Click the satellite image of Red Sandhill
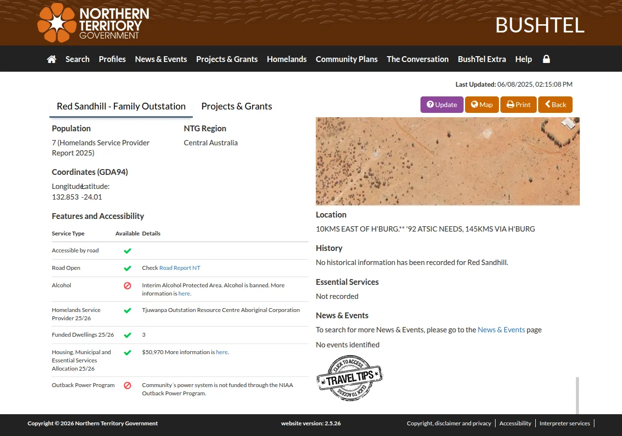622x436 pixels. 448,161
